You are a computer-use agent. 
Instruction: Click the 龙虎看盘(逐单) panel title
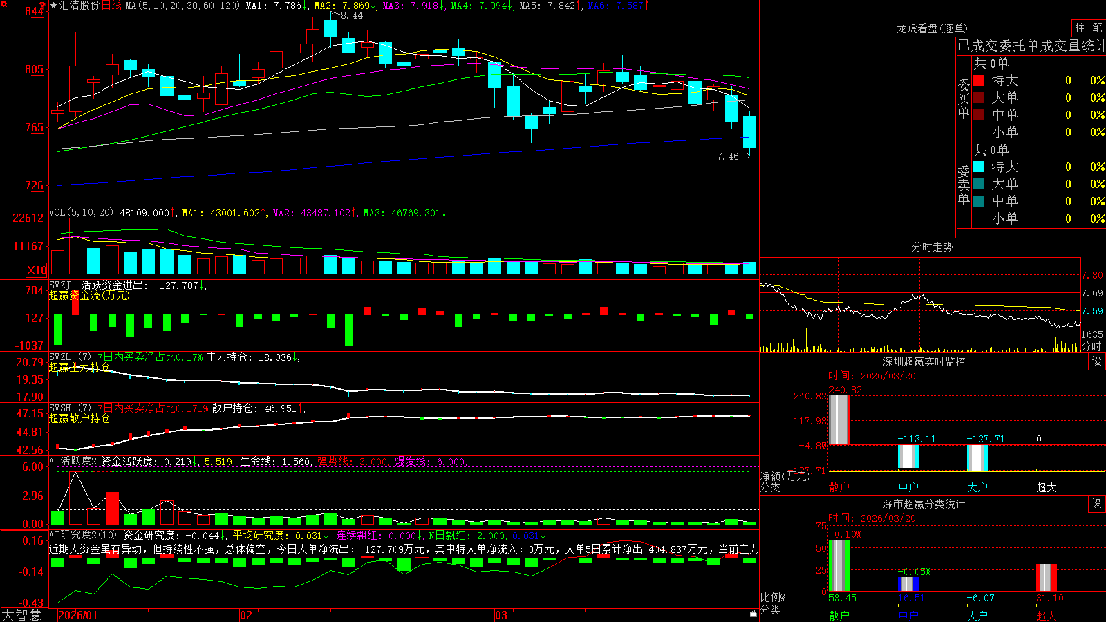point(932,28)
